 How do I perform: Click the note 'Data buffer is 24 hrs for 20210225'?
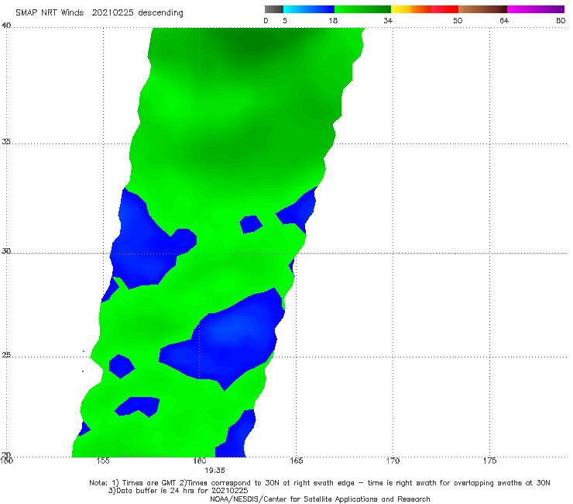click(x=182, y=491)
